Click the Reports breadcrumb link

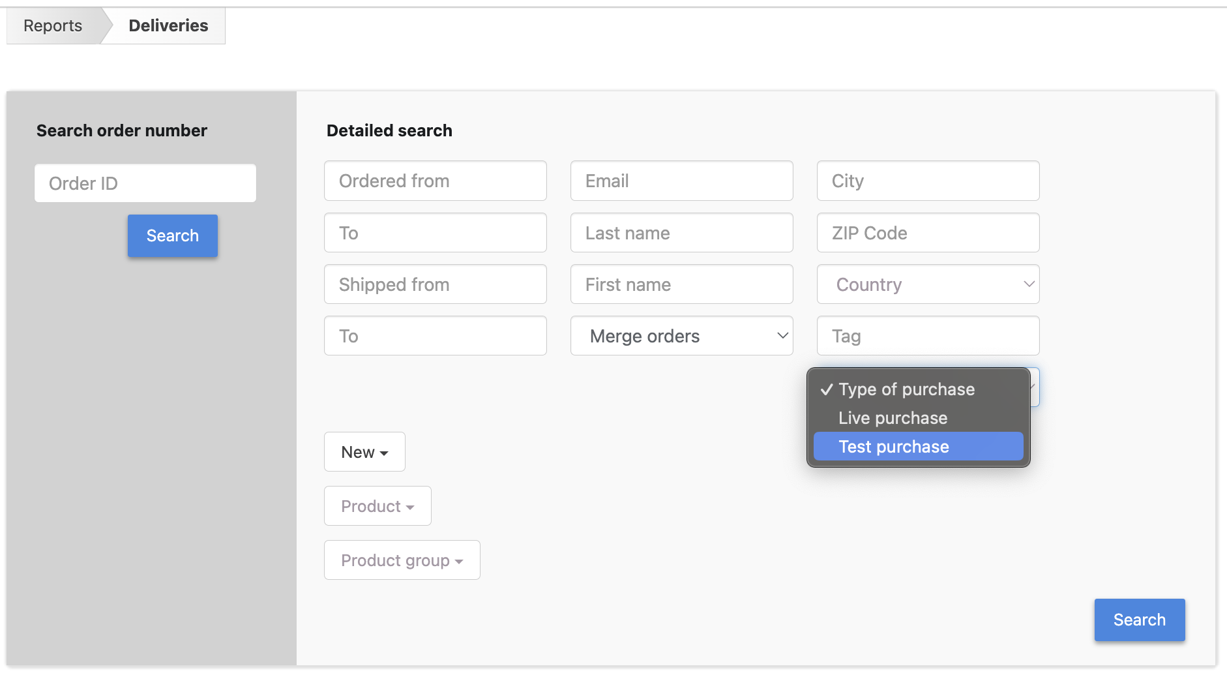[53, 25]
